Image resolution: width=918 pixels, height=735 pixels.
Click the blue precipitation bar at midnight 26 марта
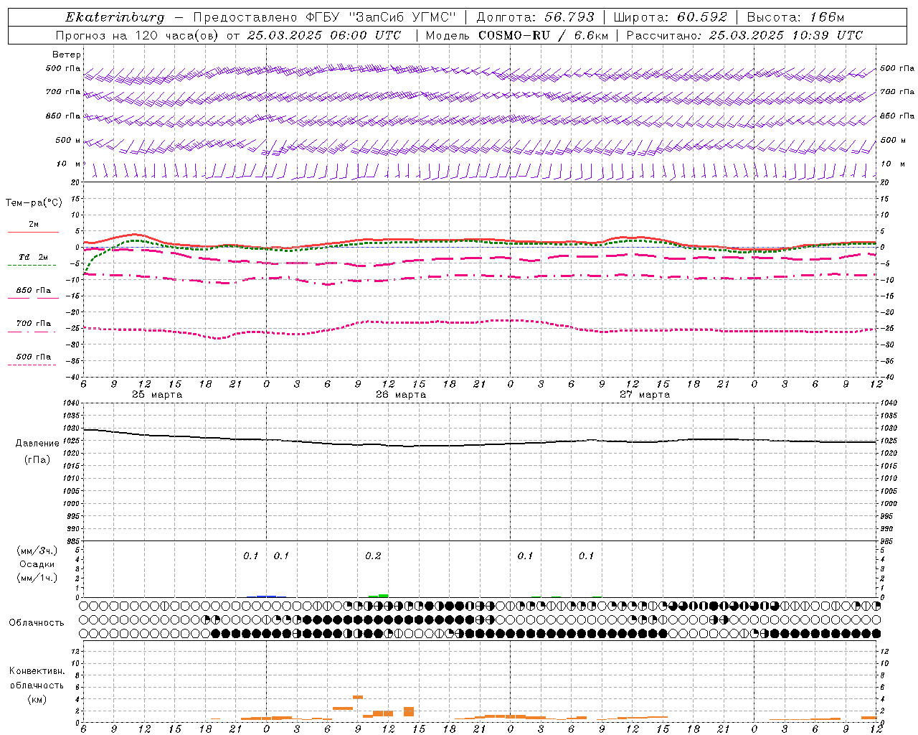pyautogui.click(x=267, y=596)
